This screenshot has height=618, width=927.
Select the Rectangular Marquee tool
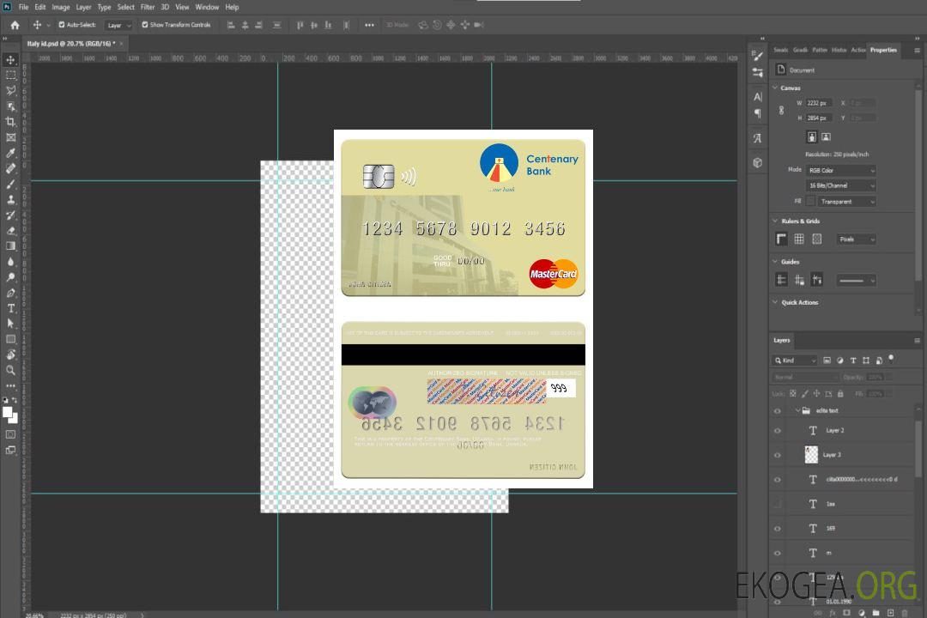click(x=10, y=76)
